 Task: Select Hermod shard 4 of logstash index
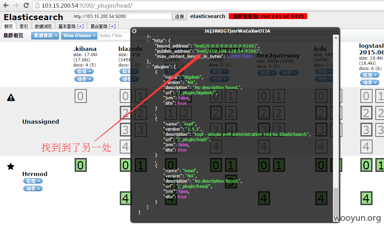tap(366, 199)
